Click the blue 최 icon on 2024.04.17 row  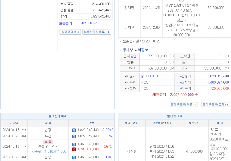point(74,130)
